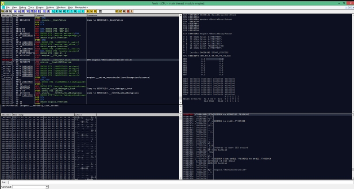Viewport: 354px width, 189px height.
Task: Click the Restart (rewind) toolbar icon
Action: click(x=7, y=11)
